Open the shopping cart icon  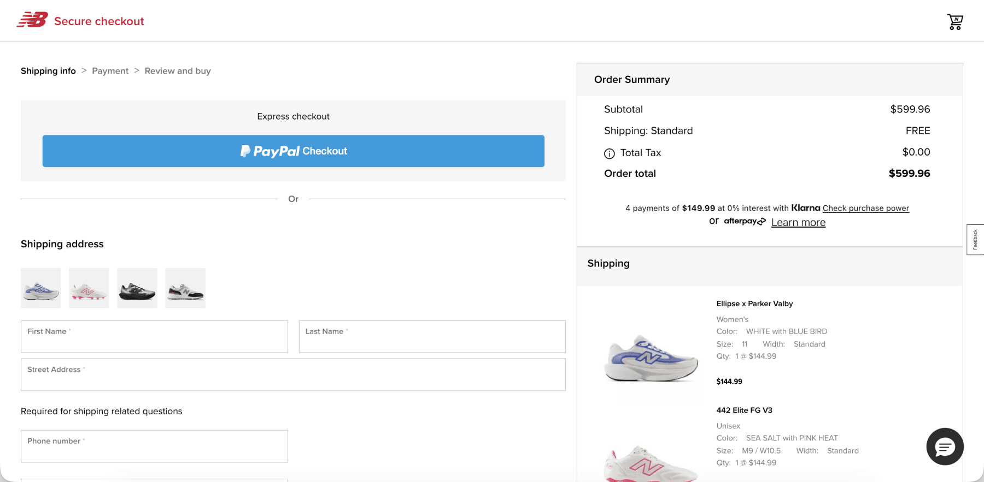955,22
